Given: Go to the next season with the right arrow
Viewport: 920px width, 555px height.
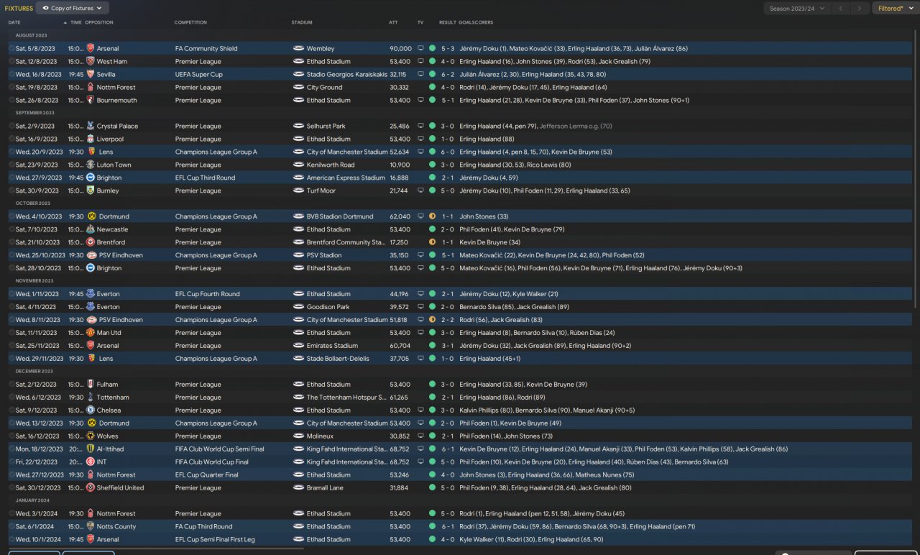Looking at the screenshot, I should click(859, 9).
